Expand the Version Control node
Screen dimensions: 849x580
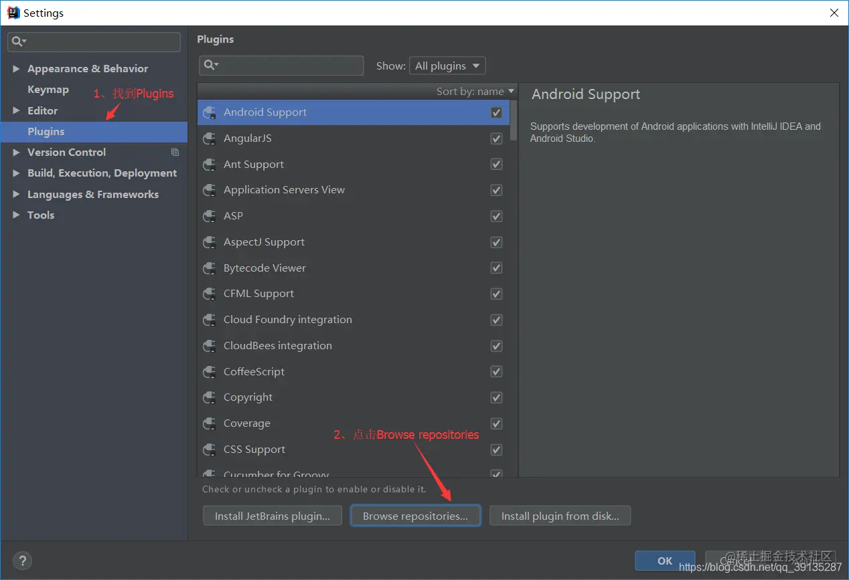click(16, 153)
